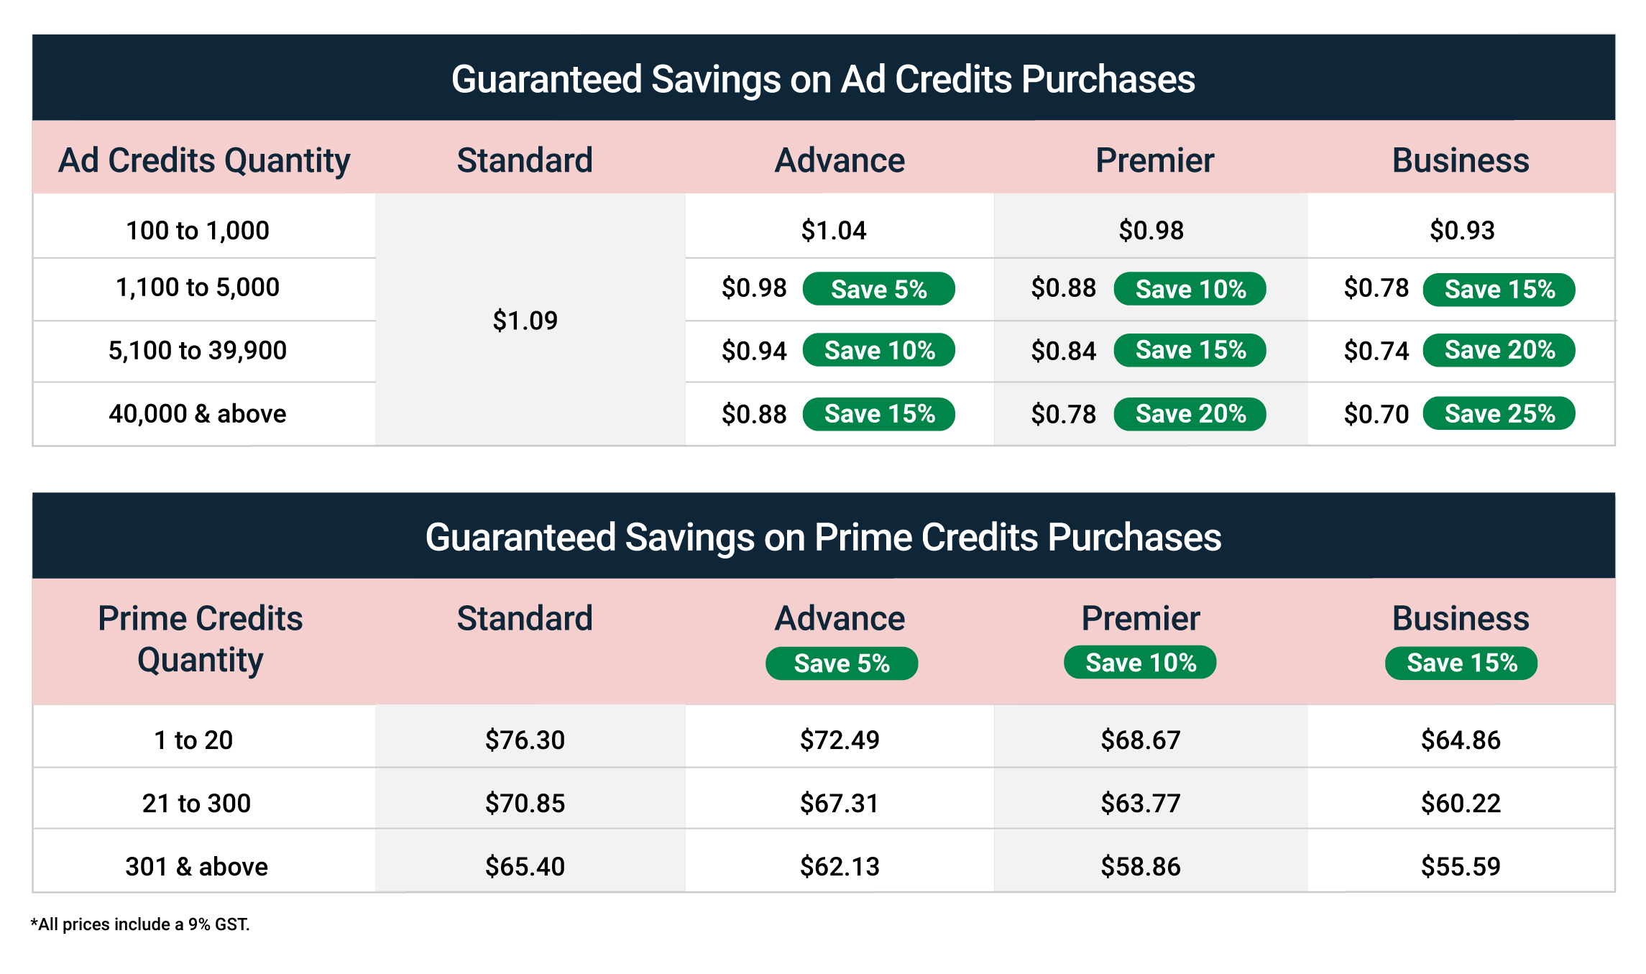Click the 'Save 10%' badge in the Advance 5,100 row
This screenshot has height=974, width=1646.
click(878, 350)
